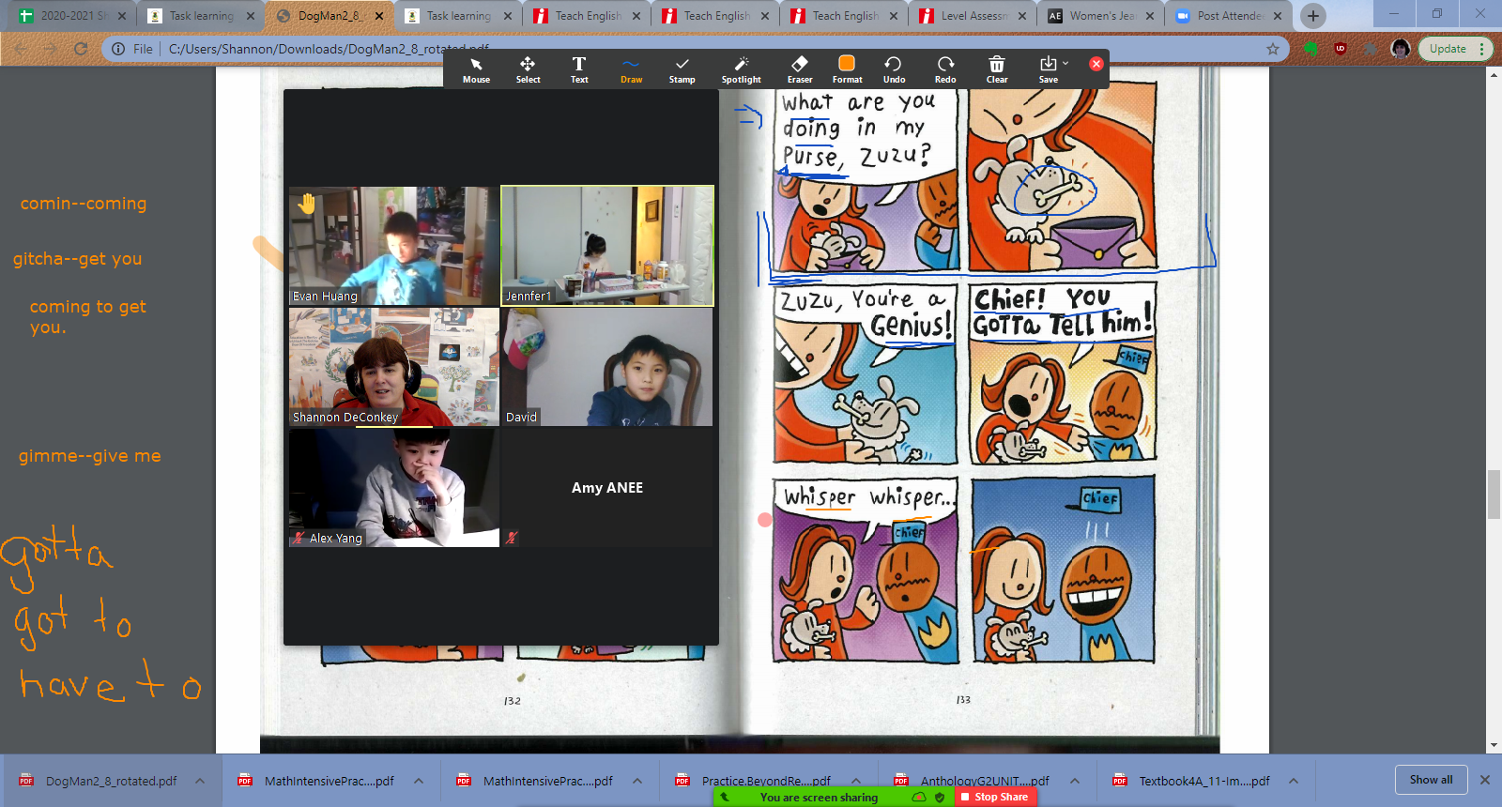Select Alex Yang's video tile
Image resolution: width=1502 pixels, height=807 pixels.
[x=394, y=488]
